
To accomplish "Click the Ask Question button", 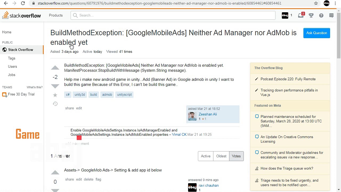I will (x=316, y=33).
